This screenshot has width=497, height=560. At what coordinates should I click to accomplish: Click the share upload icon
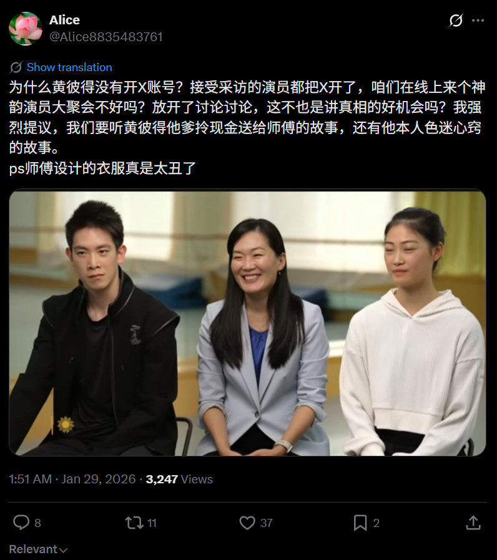[473, 523]
